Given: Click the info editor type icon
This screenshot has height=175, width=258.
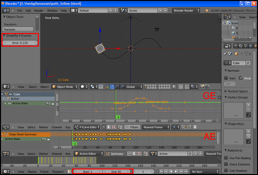Looking at the screenshot, I should 6,10.
